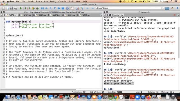Stop the current console command
Image resolution: width=180 pixels, height=101 pixels.
tap(174, 15)
